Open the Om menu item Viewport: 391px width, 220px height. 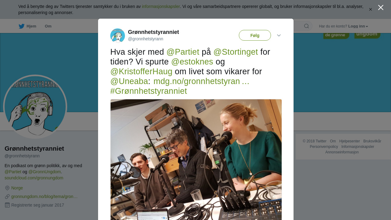point(48,26)
